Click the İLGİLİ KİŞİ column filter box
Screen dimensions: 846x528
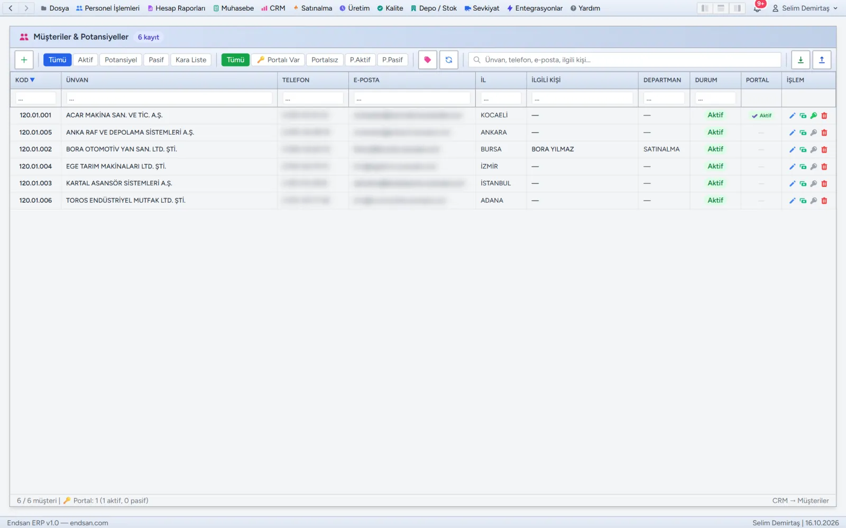(x=582, y=98)
